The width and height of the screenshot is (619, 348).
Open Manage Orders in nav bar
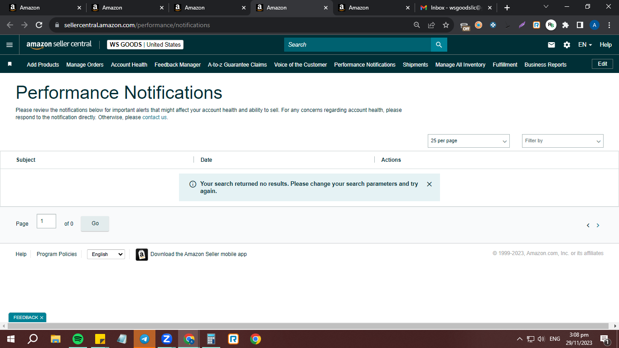85,65
